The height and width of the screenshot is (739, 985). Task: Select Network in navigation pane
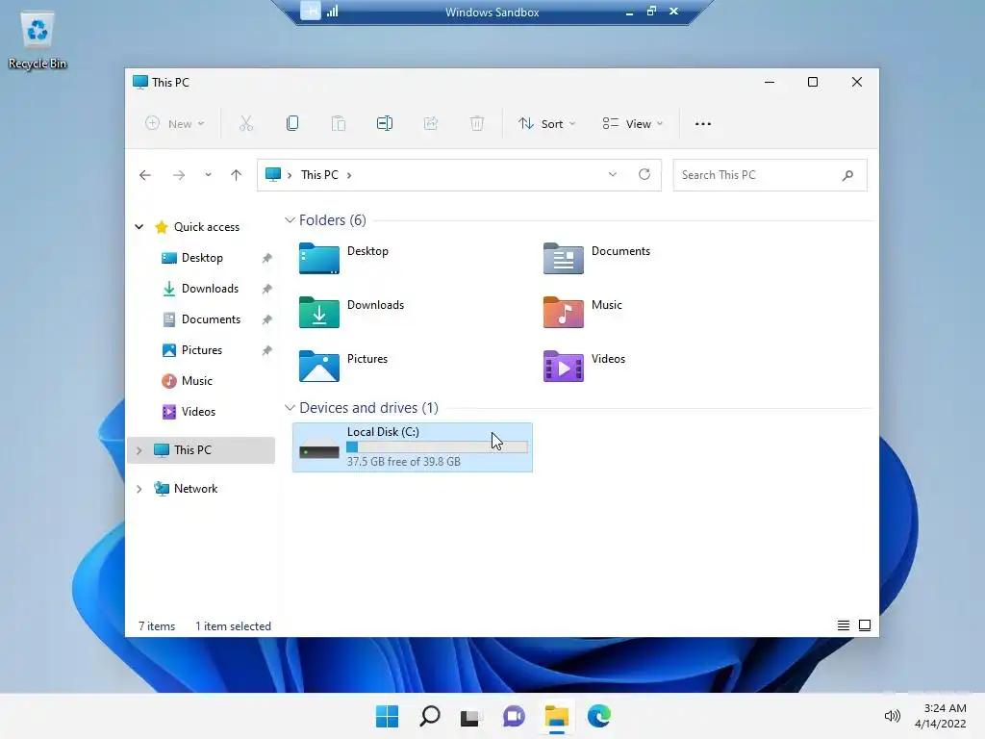point(195,489)
